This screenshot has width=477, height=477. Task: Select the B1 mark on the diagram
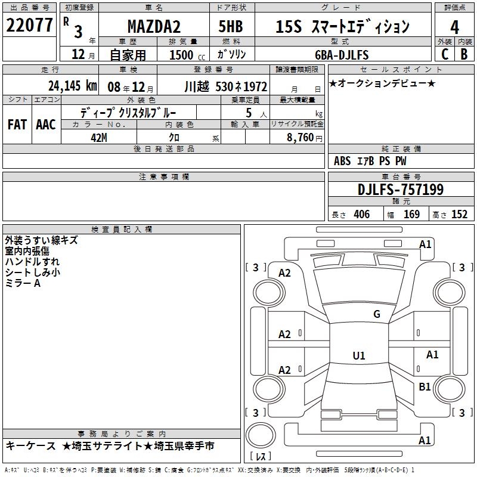[x=425, y=386]
